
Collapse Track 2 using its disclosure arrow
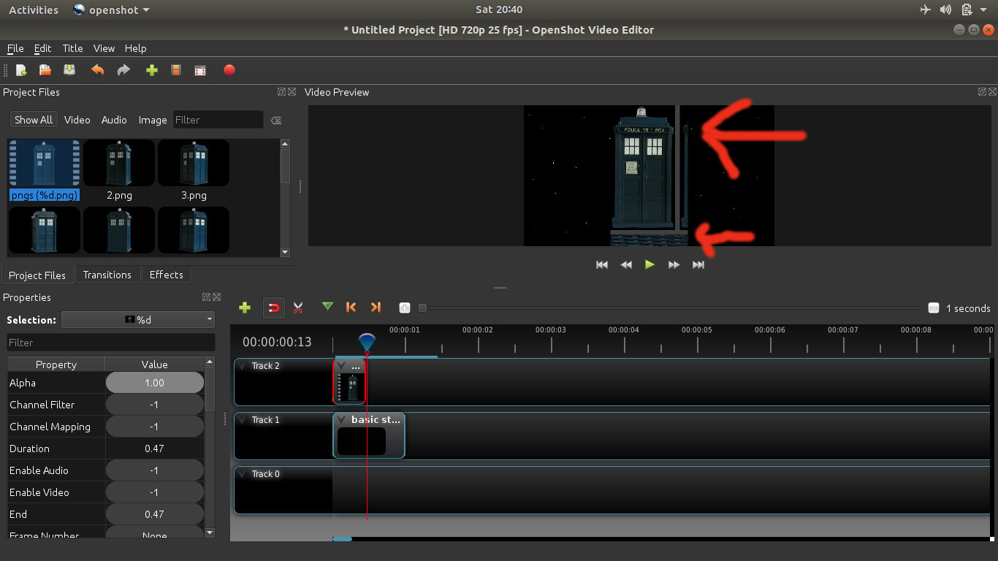pos(242,365)
